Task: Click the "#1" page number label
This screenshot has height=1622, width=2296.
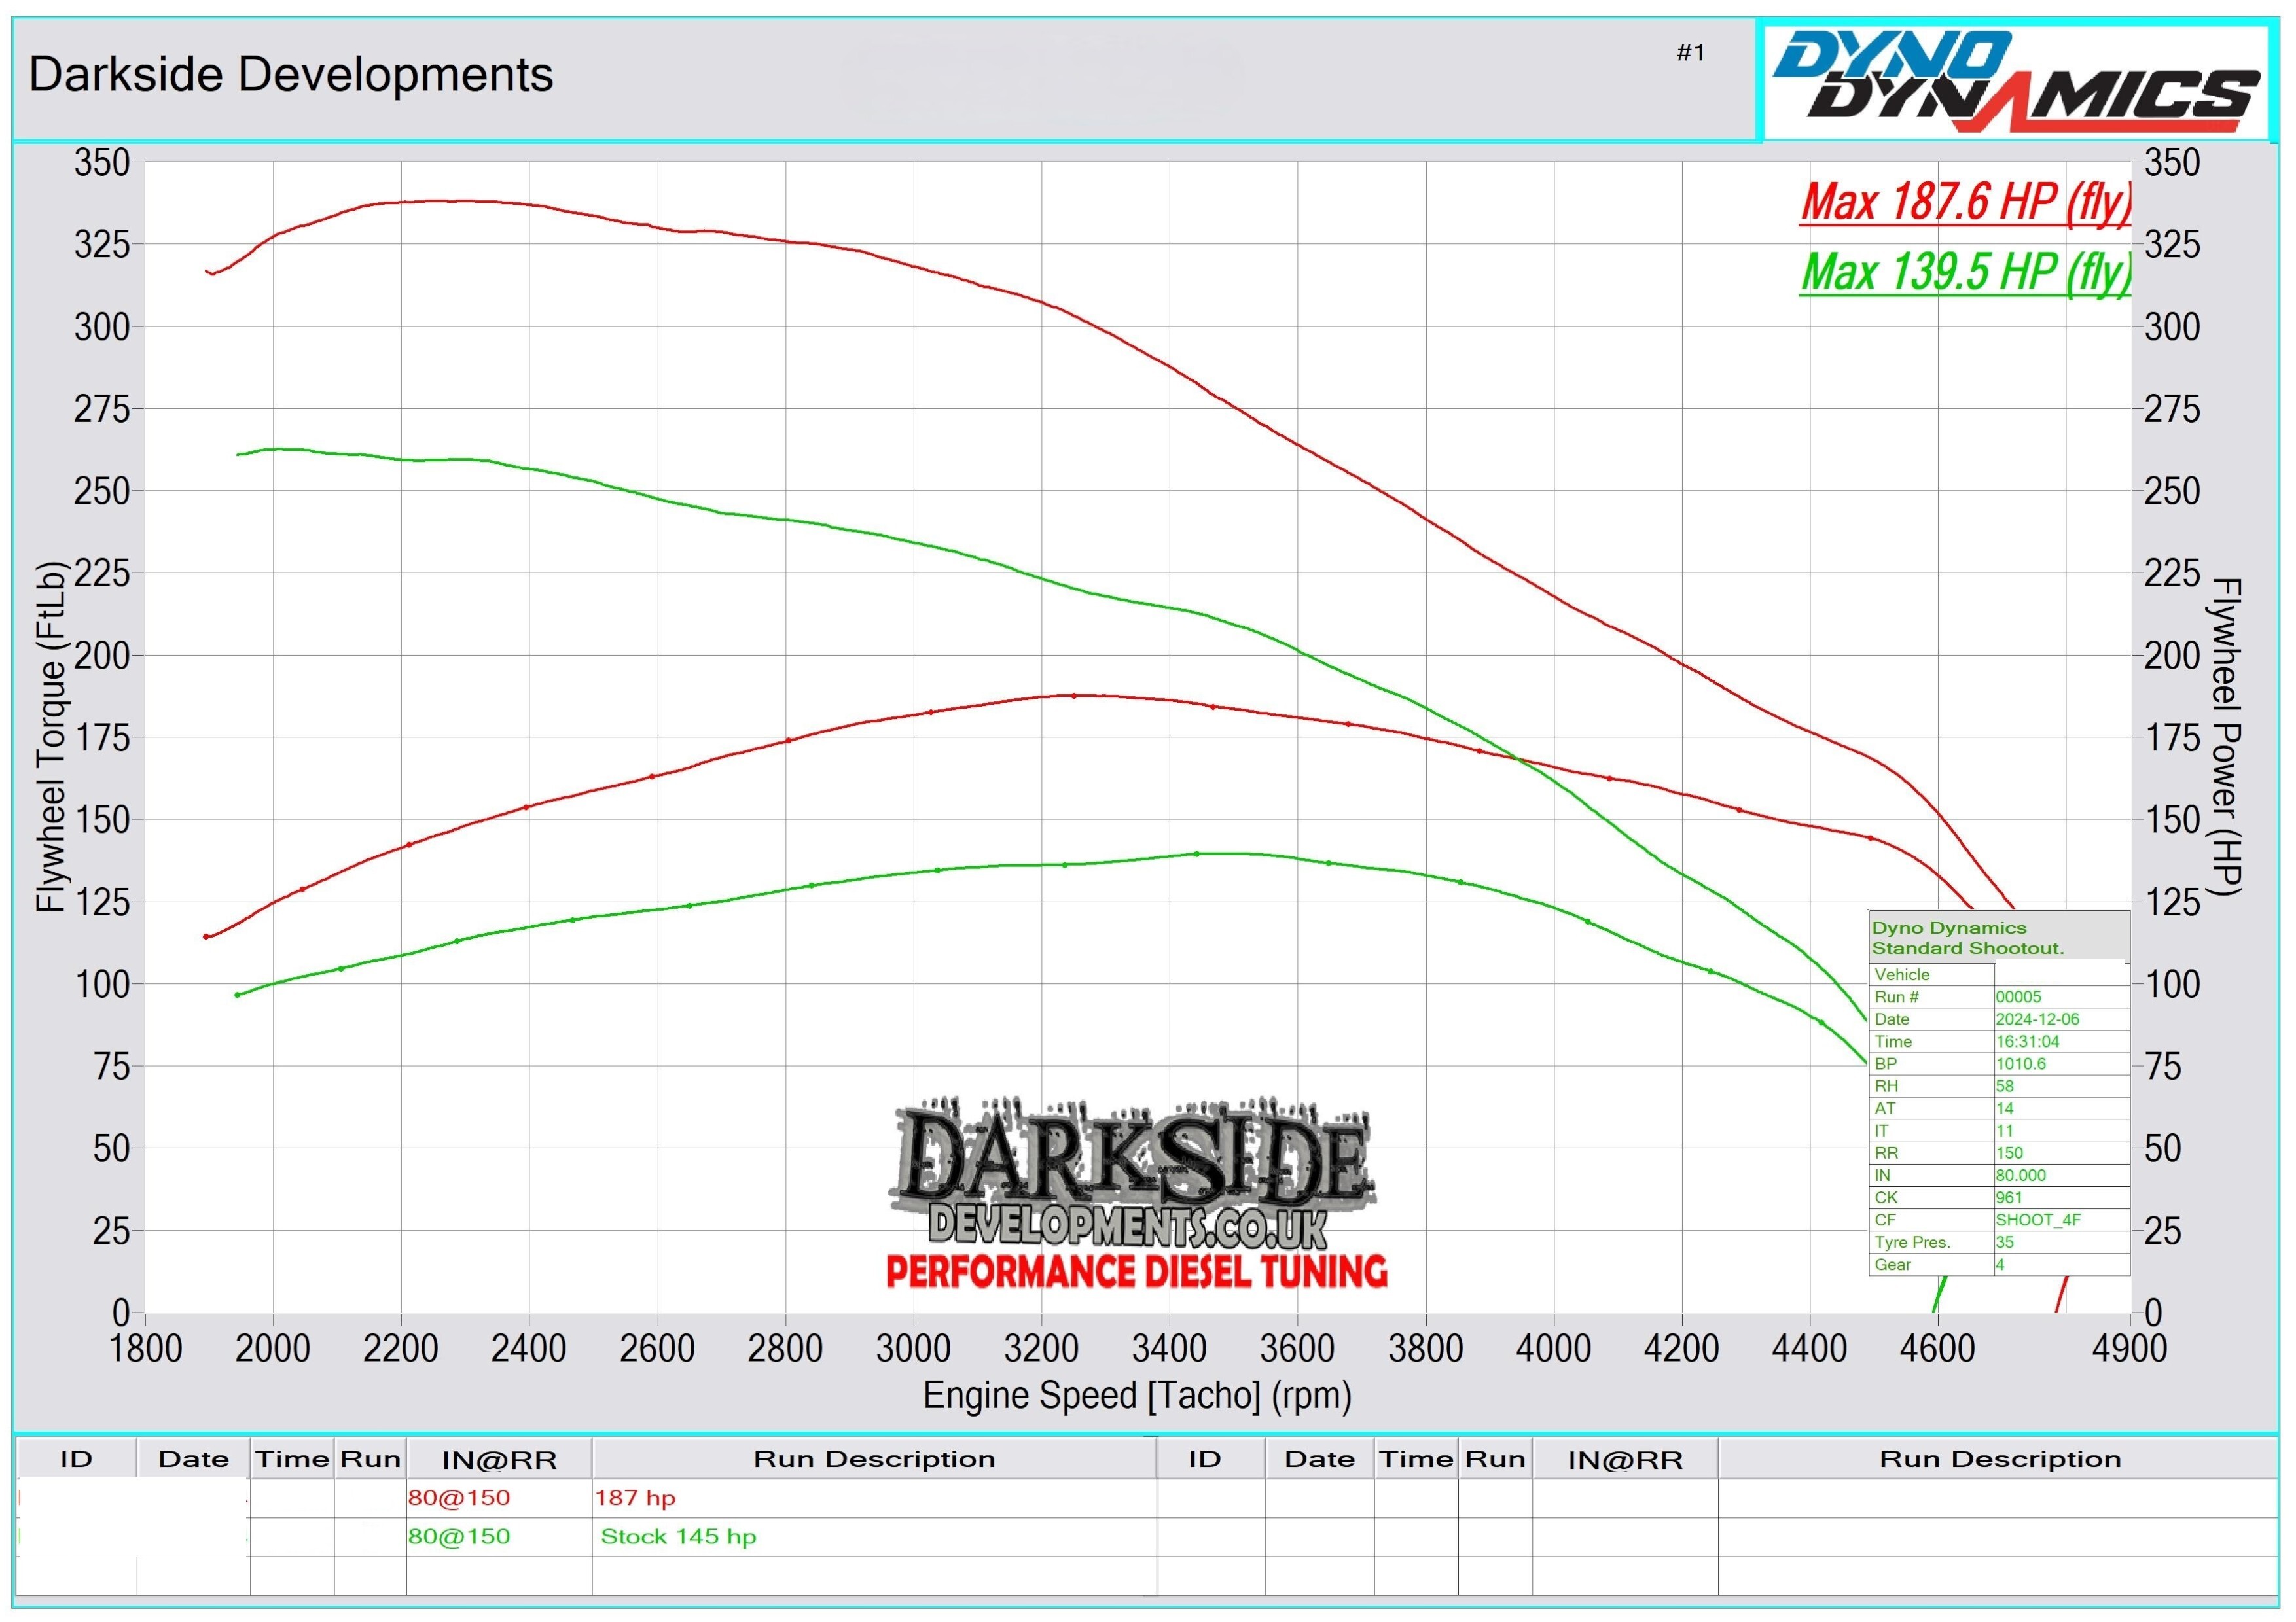Action: 1690,53
